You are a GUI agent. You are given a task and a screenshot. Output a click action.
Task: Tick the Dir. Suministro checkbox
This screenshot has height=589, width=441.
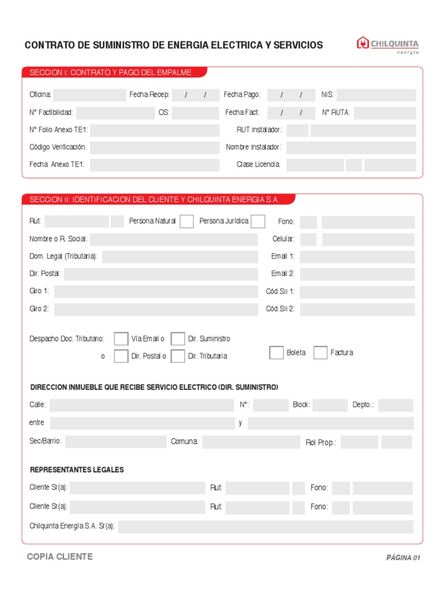tap(178, 339)
